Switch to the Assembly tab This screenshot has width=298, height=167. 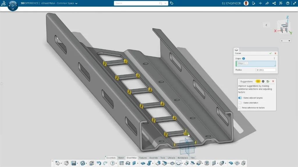(154, 158)
